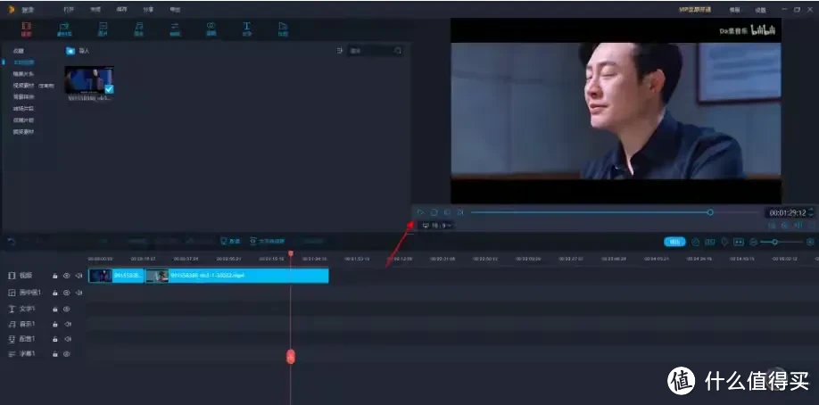Open the transitions arrows tab
The width and height of the screenshot is (819, 405).
[x=175, y=29]
